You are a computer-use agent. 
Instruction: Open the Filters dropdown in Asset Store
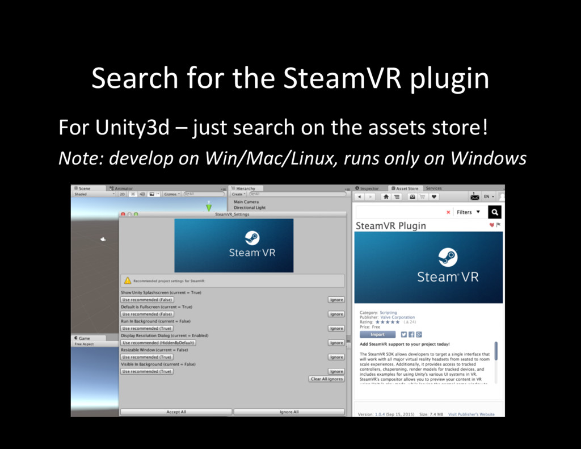[468, 212]
